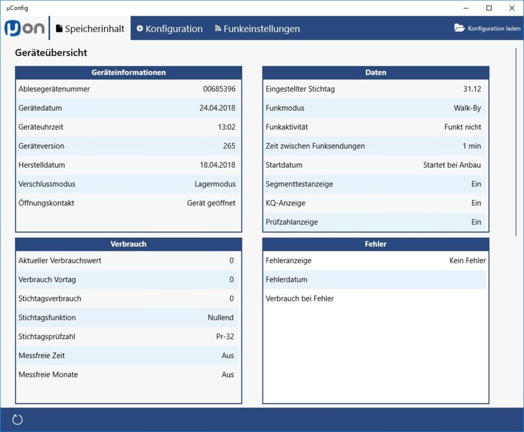Switch to the Konfiguration tab
The image size is (524, 432).
(x=169, y=29)
